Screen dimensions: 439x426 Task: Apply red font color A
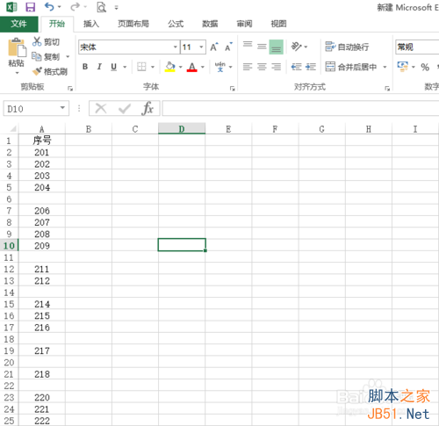tap(191, 67)
